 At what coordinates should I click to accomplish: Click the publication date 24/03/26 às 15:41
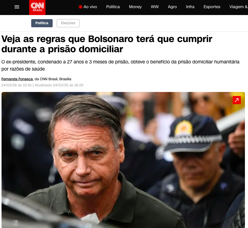pos(17,85)
